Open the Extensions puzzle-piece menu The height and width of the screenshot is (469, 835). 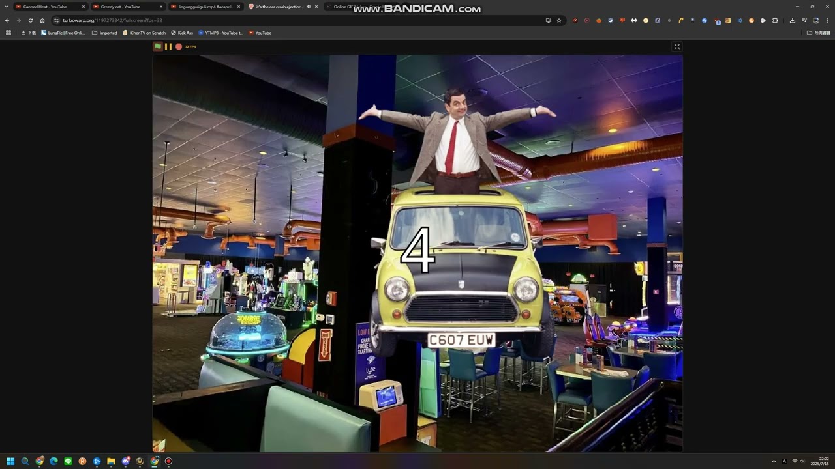(775, 20)
